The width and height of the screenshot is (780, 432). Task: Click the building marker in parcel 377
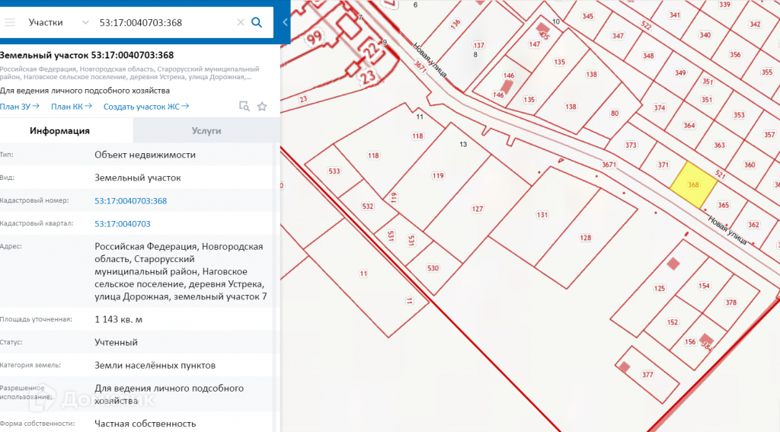point(625,366)
